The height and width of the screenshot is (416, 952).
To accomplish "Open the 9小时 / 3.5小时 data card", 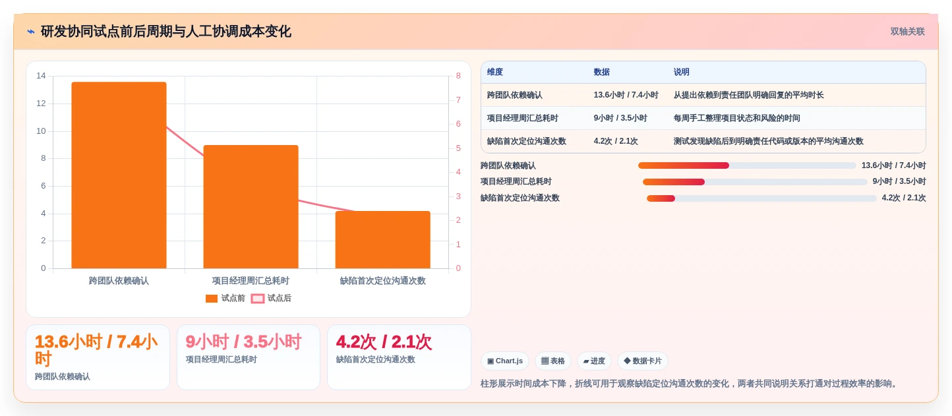I will (248, 357).
